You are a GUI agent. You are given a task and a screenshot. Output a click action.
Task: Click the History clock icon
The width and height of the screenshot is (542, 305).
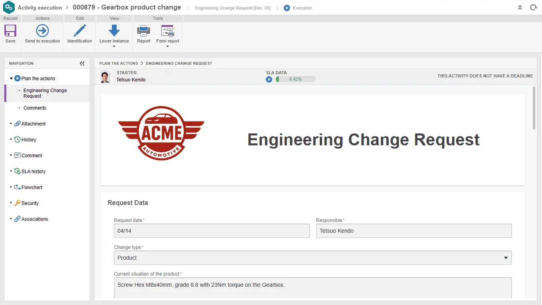pyautogui.click(x=17, y=140)
